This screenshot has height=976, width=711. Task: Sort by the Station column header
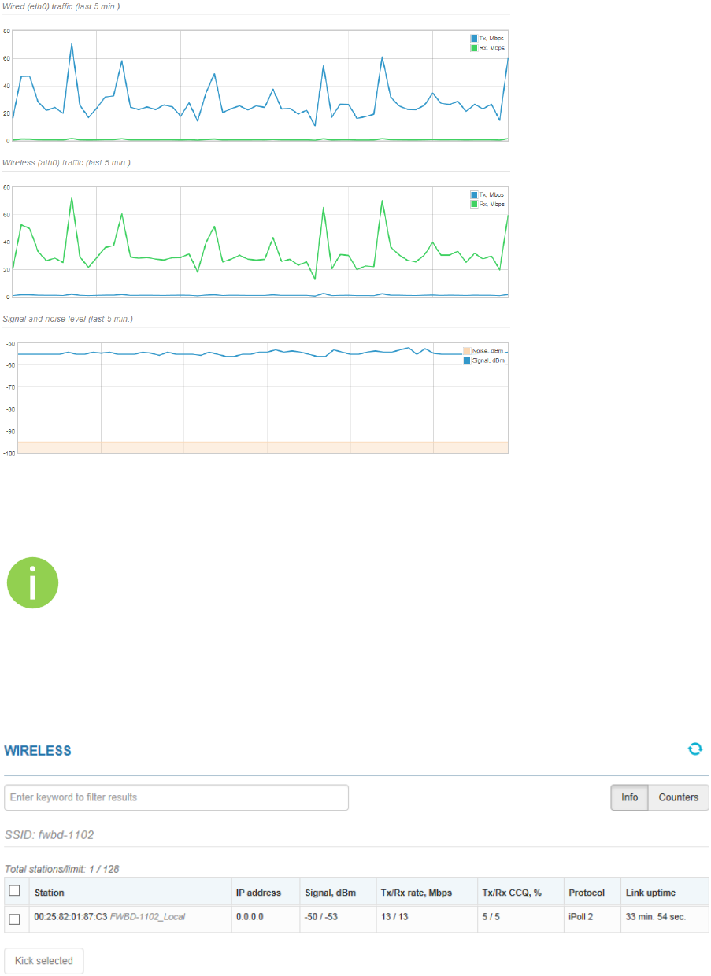[50, 893]
